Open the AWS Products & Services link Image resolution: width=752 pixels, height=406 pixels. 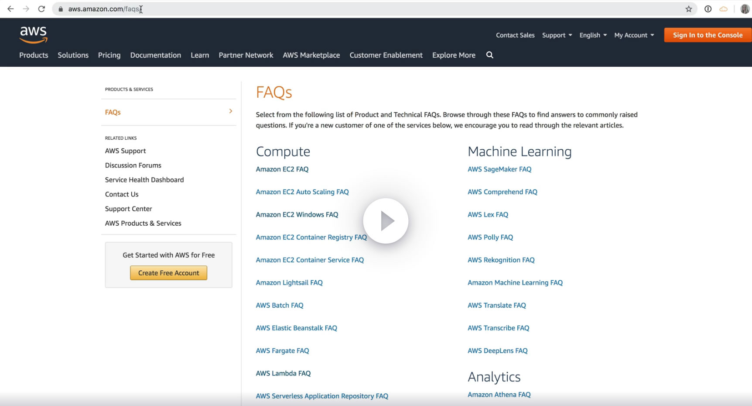click(143, 223)
